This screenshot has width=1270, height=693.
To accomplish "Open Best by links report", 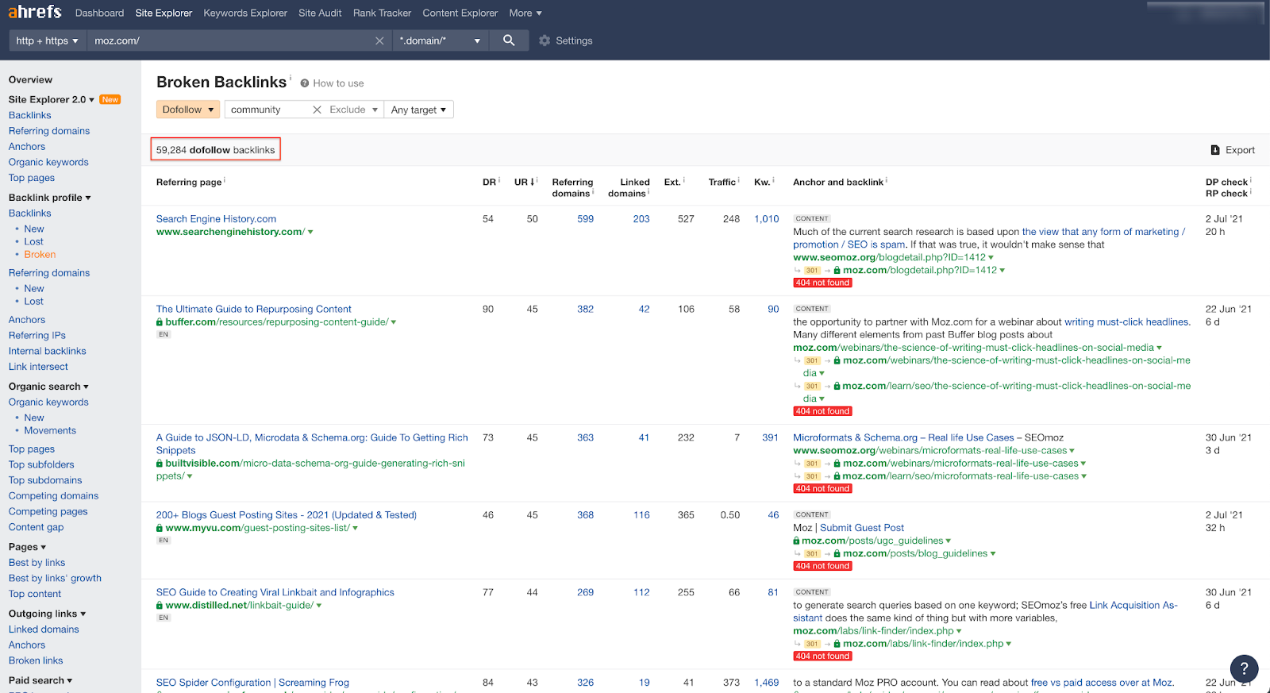I will coord(37,563).
